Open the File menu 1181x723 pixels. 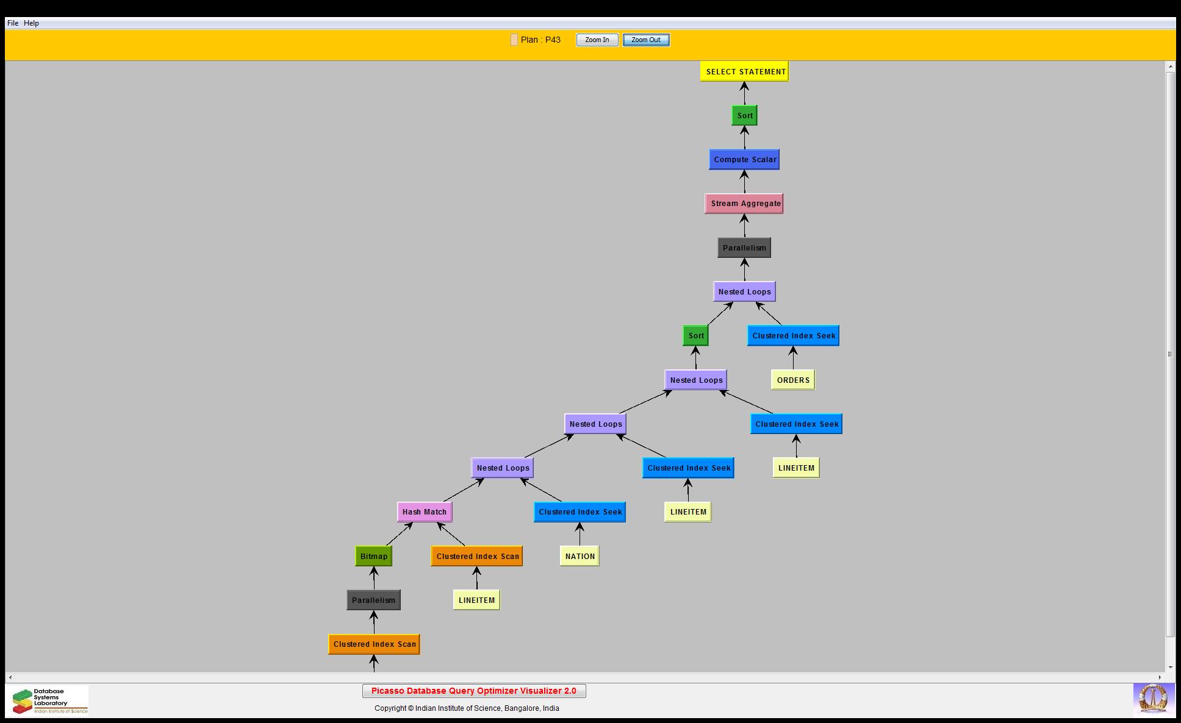pos(13,23)
